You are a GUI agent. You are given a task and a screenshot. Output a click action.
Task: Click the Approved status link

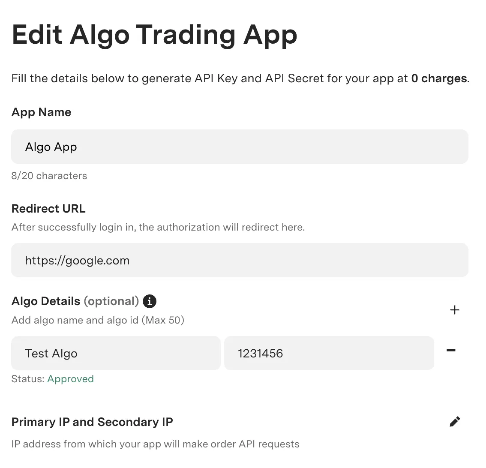click(70, 379)
